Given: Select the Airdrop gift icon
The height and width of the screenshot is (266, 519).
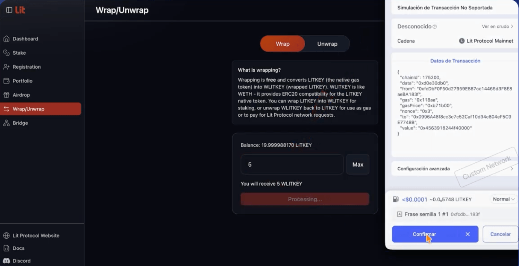Looking at the screenshot, I should [x=7, y=95].
